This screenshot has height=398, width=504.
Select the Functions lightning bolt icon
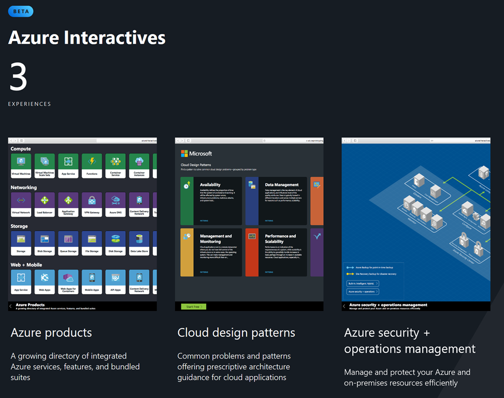(92, 165)
